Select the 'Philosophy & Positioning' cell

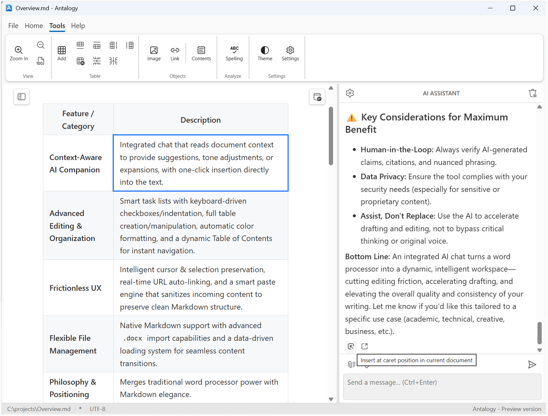(x=78, y=388)
